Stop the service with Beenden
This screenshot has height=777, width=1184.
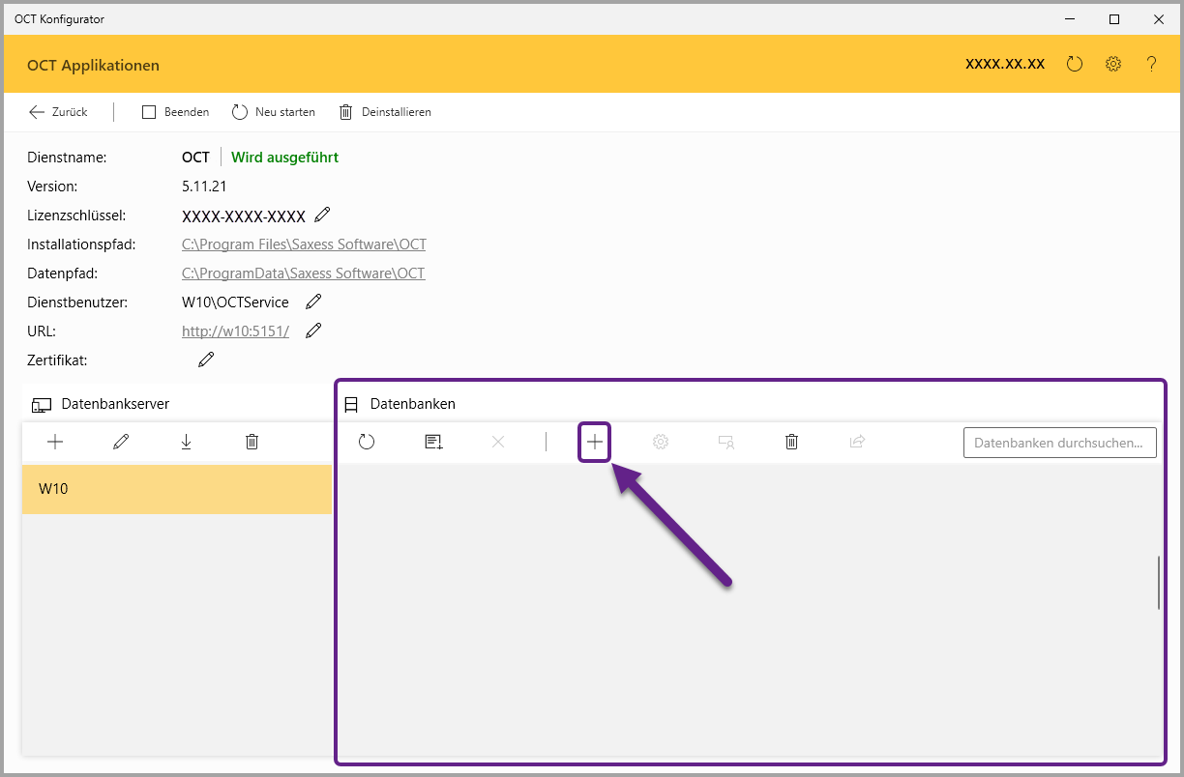click(x=175, y=112)
